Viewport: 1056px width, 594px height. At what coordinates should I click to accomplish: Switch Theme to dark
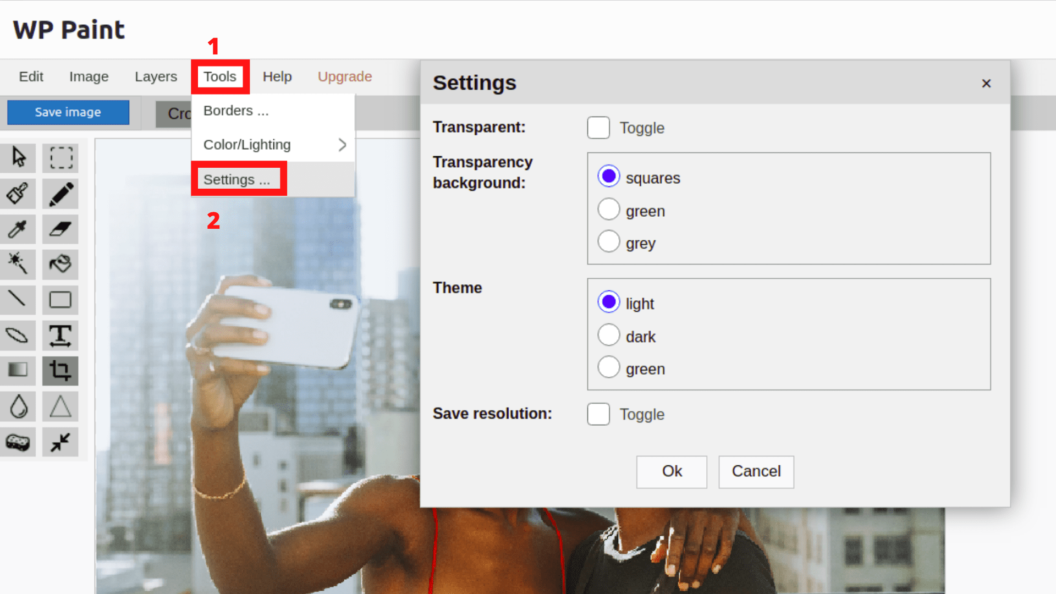tap(609, 335)
